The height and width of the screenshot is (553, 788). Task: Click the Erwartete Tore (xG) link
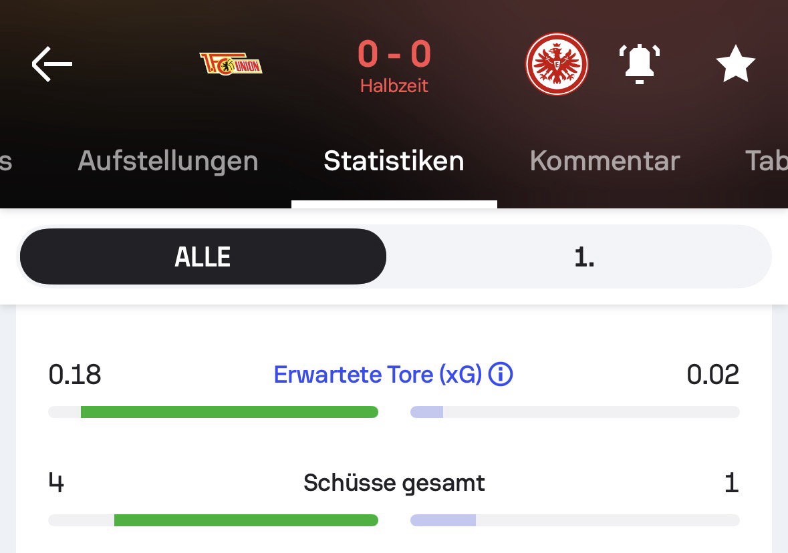pos(378,375)
